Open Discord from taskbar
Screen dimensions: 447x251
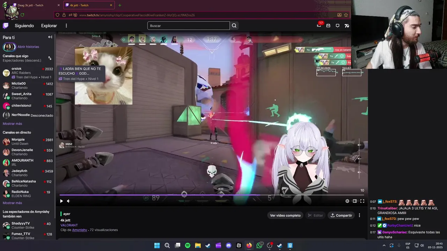(228, 245)
